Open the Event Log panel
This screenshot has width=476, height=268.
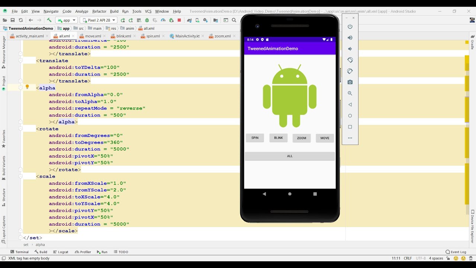tap(456, 252)
